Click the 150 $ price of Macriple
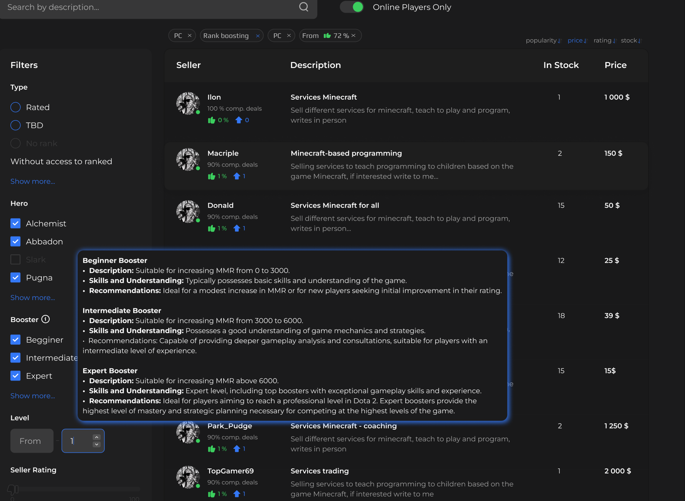This screenshot has width=685, height=501. click(613, 154)
